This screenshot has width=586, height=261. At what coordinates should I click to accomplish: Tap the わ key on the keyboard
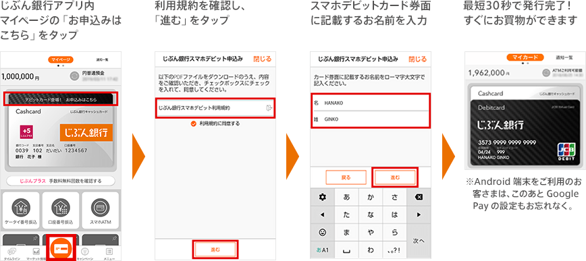pos(371,250)
